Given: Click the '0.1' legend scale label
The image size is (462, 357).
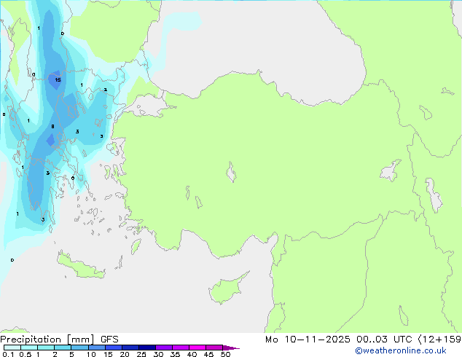Looking at the screenshot, I should pyautogui.click(x=8, y=354).
